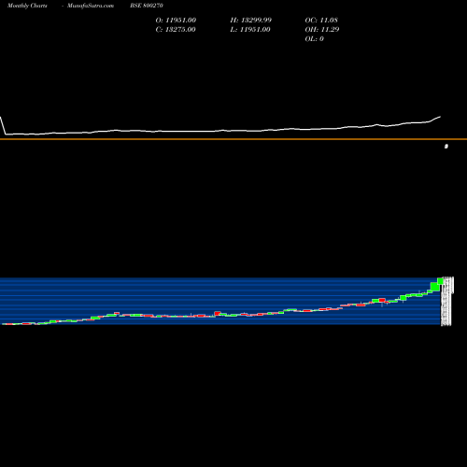Click the 'Monthly Charts' title text
467x467 pixels.
[x=27, y=6]
